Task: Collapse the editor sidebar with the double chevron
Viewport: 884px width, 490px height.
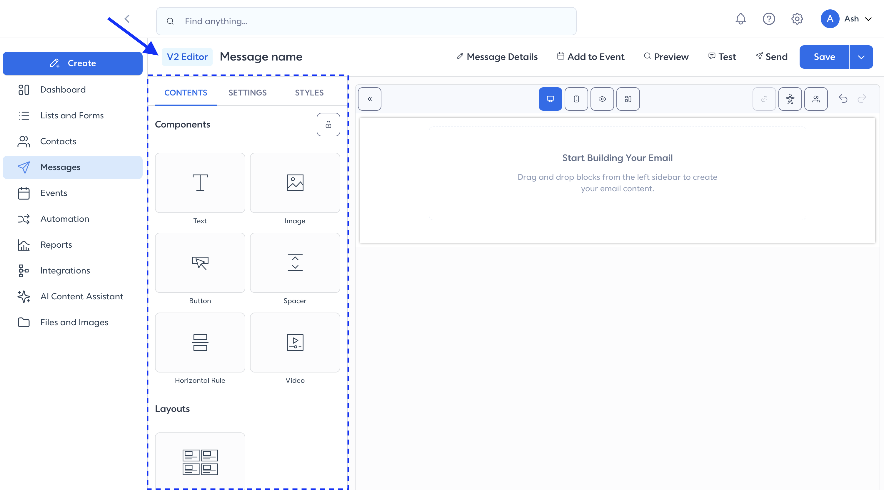Action: tap(370, 99)
